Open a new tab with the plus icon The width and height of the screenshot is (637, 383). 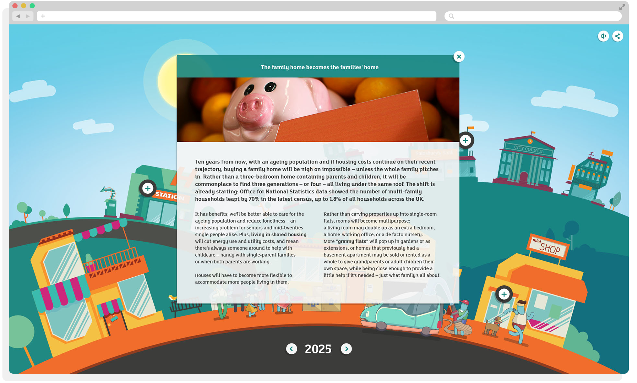click(43, 16)
